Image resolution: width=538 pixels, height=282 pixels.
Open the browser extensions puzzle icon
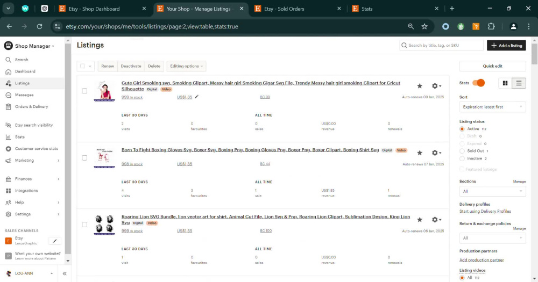(491, 26)
